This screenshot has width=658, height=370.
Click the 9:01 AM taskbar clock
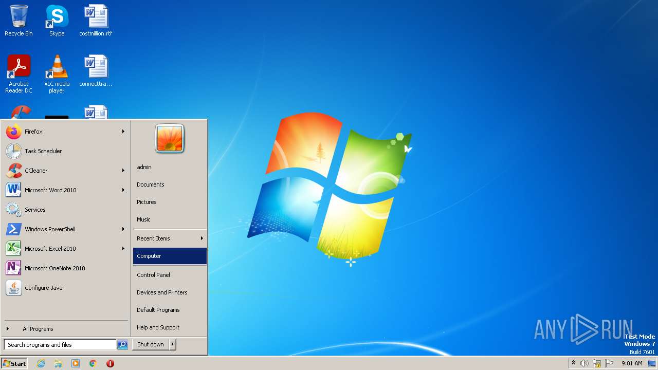pos(632,363)
